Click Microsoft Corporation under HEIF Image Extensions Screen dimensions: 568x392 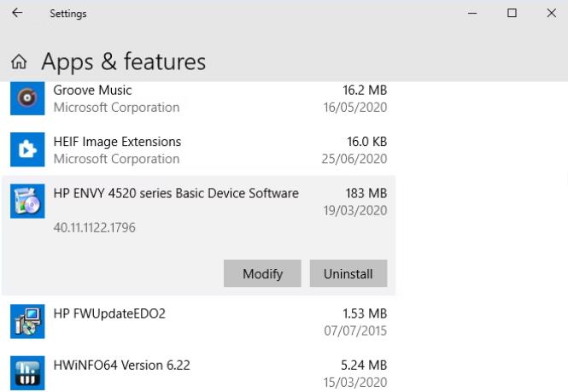point(116,159)
